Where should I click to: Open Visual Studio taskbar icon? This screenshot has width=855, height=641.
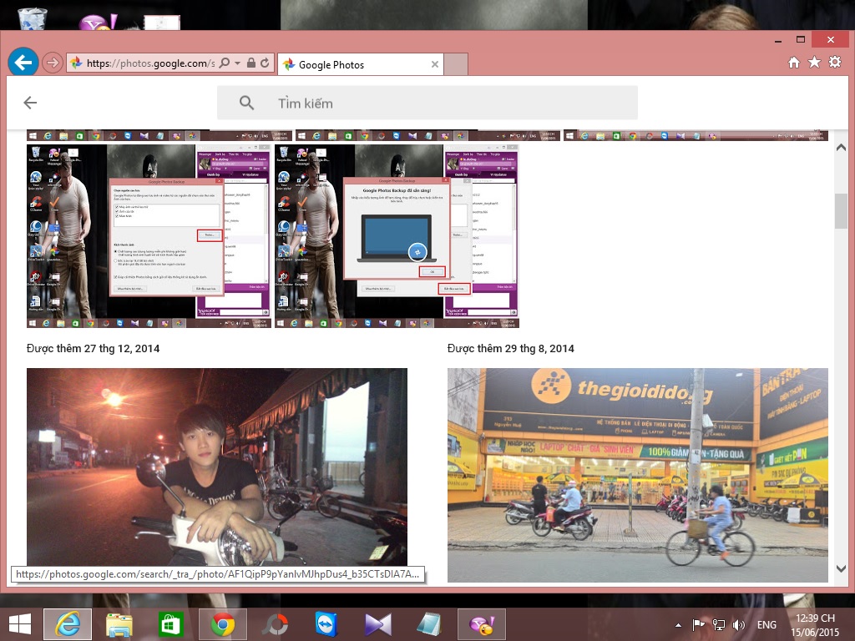377,624
